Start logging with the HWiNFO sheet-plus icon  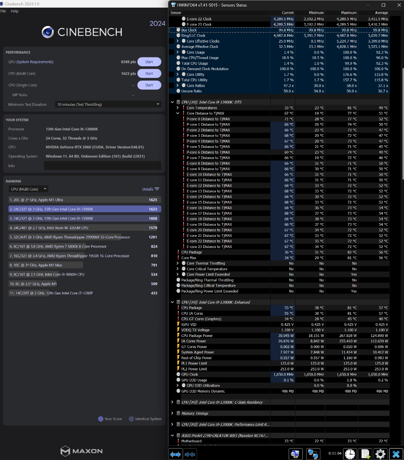point(365,454)
